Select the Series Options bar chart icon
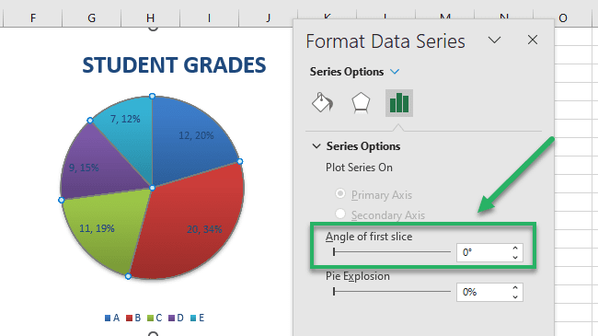 399,103
